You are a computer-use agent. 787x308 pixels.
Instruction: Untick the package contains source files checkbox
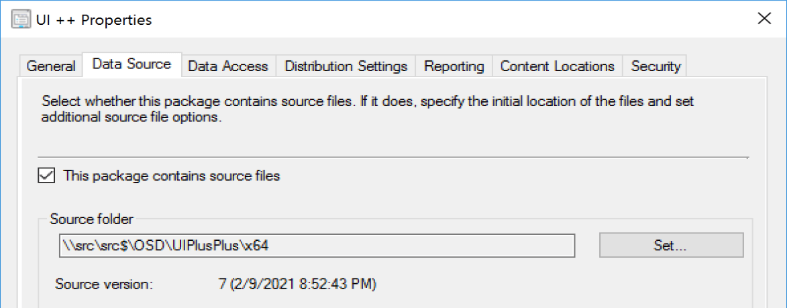pos(46,176)
